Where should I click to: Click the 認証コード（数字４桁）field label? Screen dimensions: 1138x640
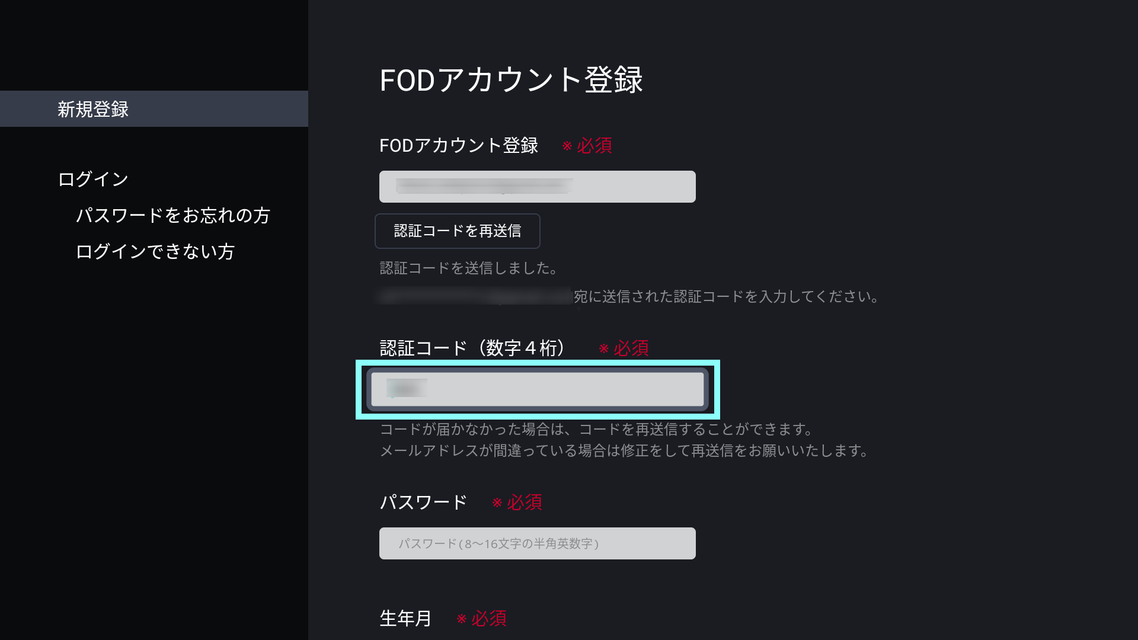pos(472,348)
